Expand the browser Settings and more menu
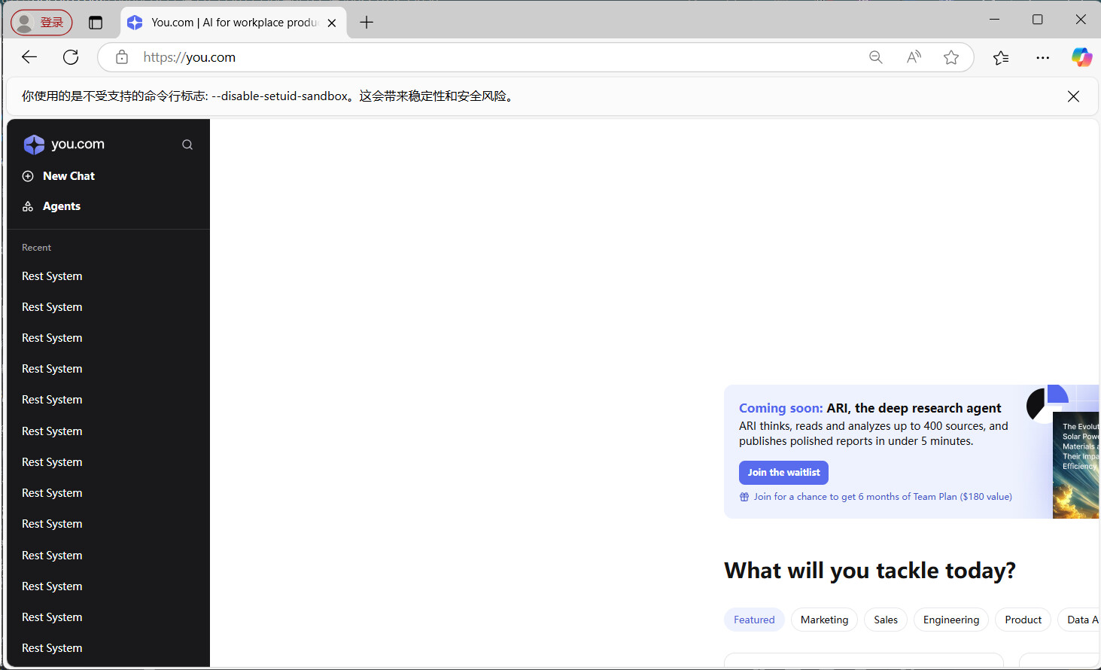 tap(1042, 57)
